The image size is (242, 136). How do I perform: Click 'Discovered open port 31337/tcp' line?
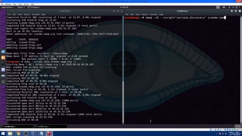[x=38, y=111]
